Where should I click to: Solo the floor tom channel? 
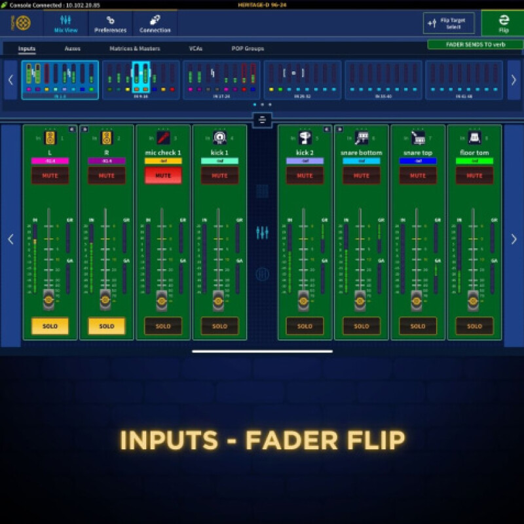coord(474,326)
